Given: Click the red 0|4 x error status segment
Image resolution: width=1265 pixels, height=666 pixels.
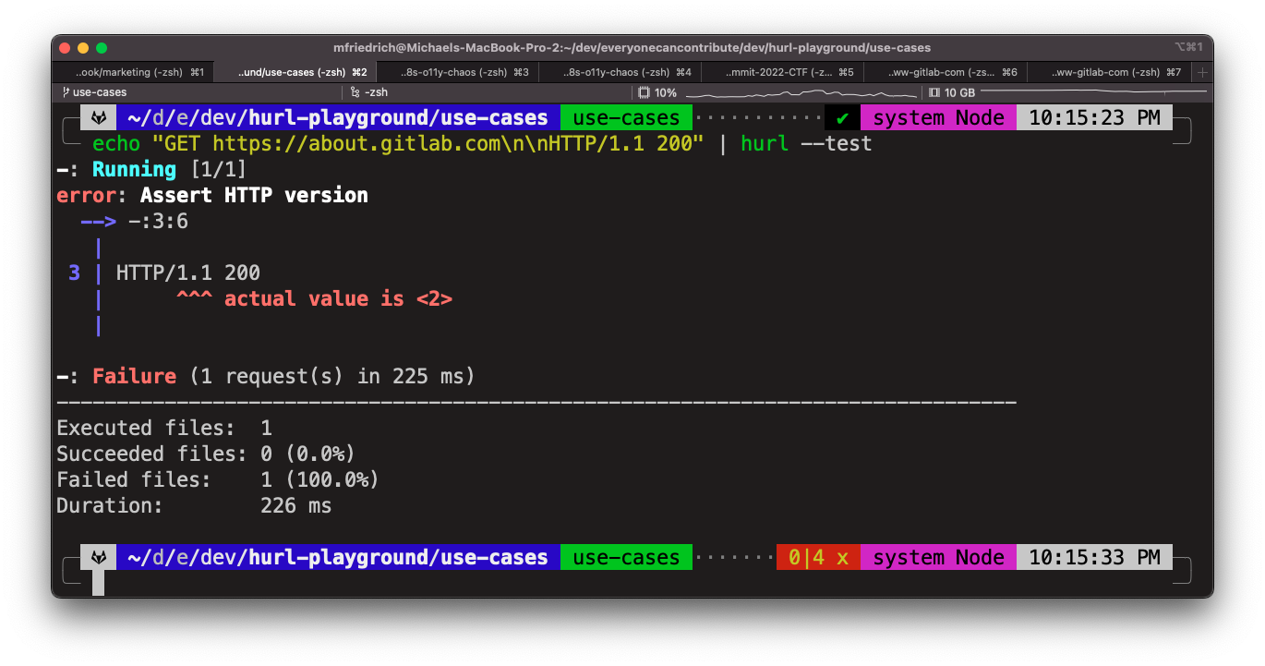Looking at the screenshot, I should point(818,558).
